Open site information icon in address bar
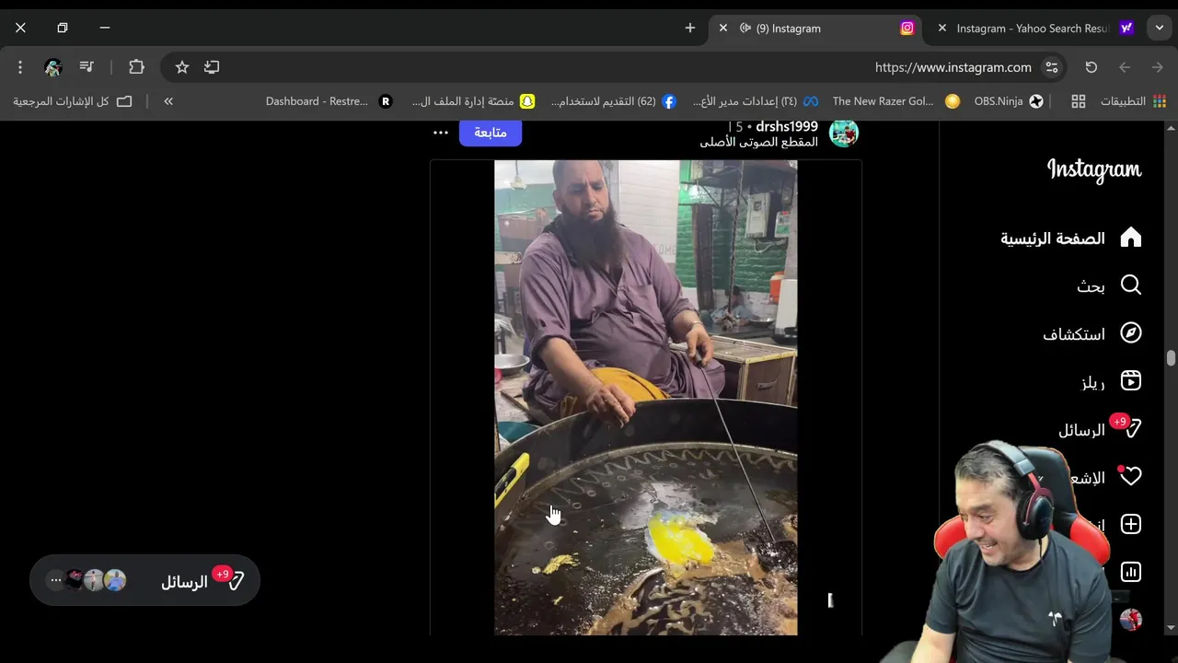Image resolution: width=1178 pixels, height=663 pixels. tap(1052, 67)
